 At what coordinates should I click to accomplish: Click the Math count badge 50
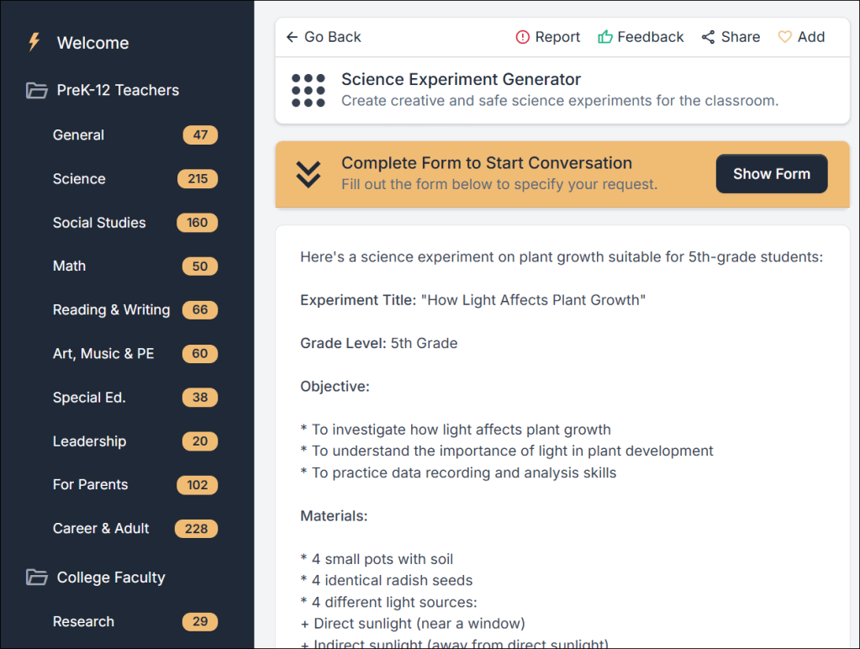click(200, 266)
